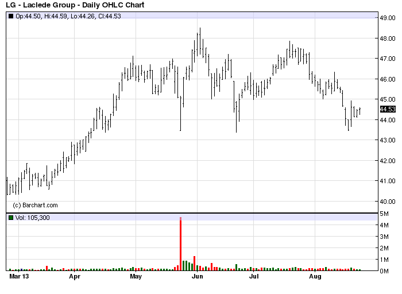The image size is (402, 294).
Task: Click the last price bar at the chart's right end
Action: point(360,111)
